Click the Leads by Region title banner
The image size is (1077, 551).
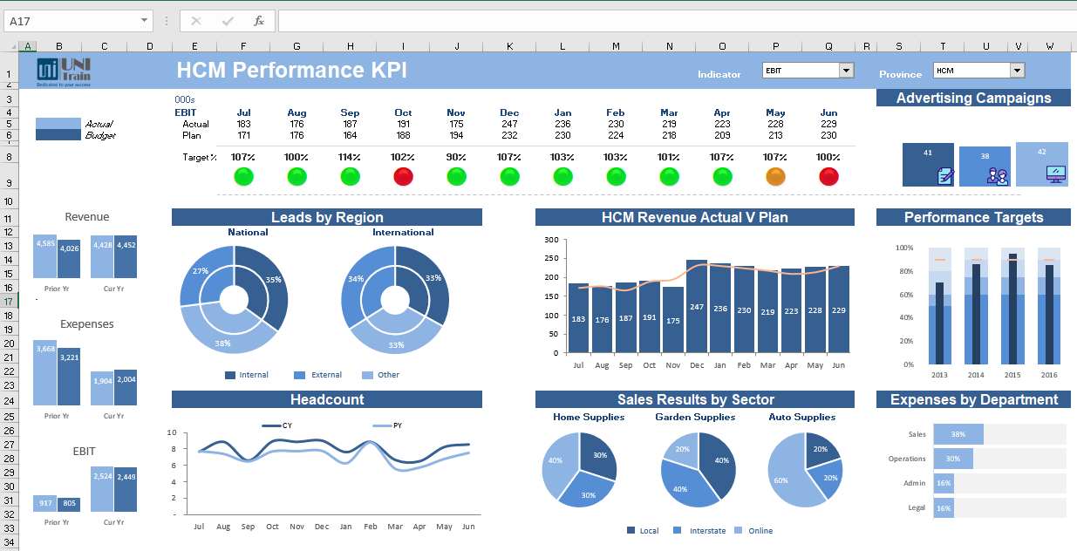(326, 217)
